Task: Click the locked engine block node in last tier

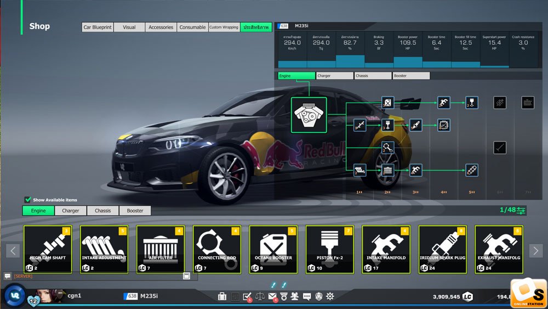Action: tap(528, 103)
